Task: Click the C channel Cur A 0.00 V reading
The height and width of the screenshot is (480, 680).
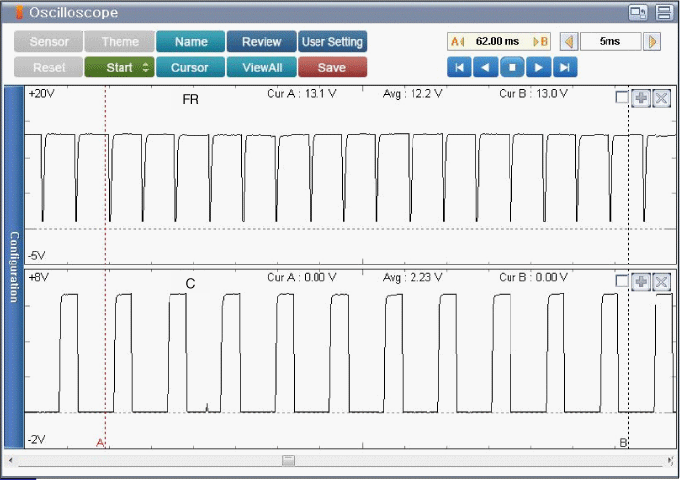Action: (302, 277)
